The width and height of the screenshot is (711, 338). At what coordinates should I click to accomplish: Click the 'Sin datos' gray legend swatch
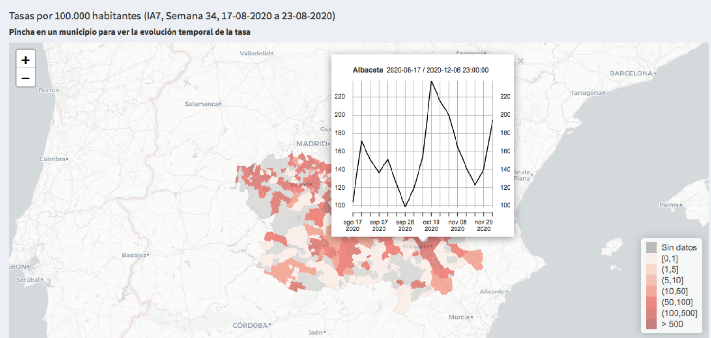pos(651,247)
